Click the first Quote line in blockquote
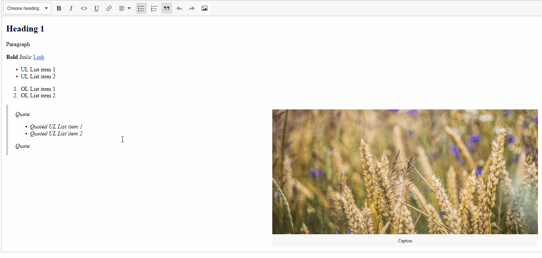Image resolution: width=542 pixels, height=258 pixels. (22, 114)
